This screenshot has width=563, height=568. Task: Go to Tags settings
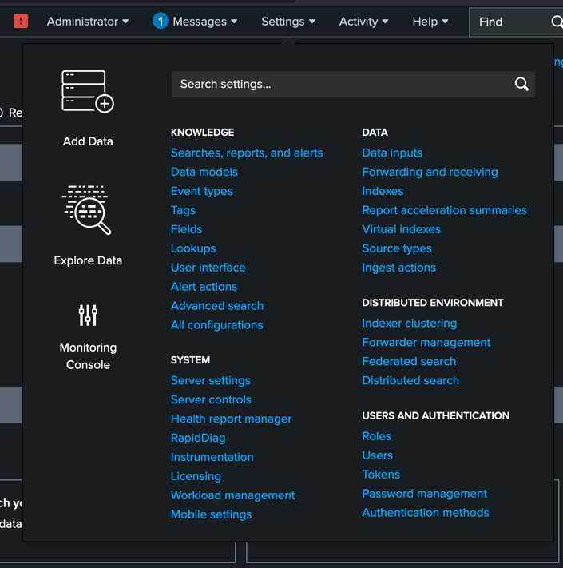[183, 210]
